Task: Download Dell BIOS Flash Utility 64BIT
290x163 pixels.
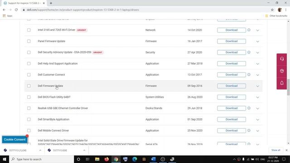Action: (x=232, y=97)
